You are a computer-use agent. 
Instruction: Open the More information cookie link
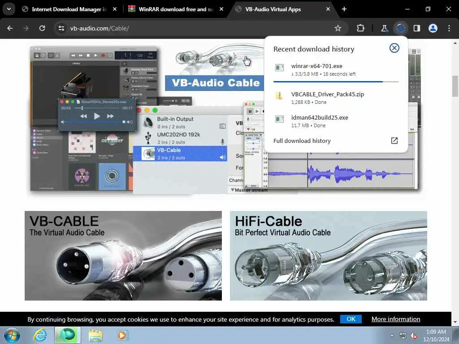coord(396,319)
